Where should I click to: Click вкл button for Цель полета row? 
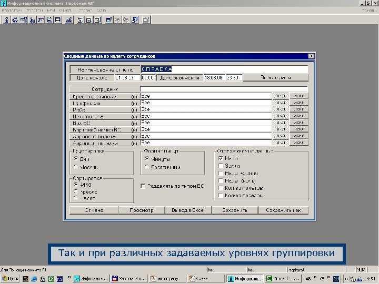click(281, 116)
